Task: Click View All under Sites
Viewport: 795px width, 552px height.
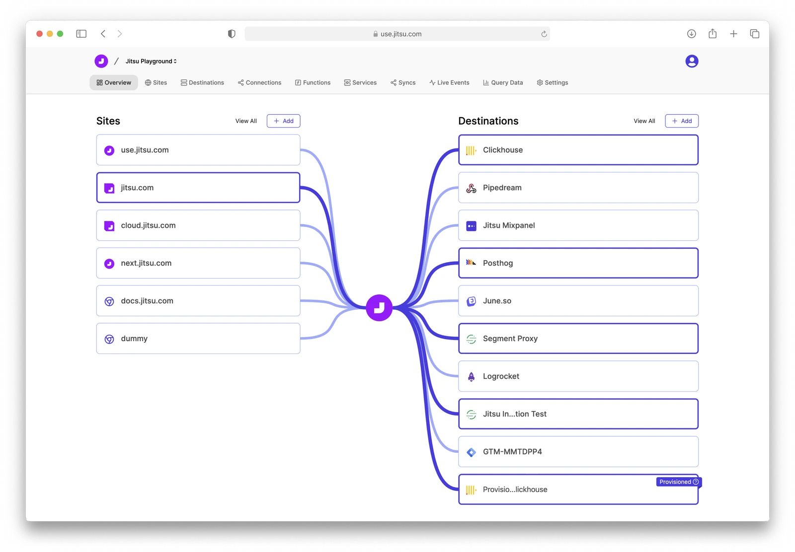Action: point(246,121)
